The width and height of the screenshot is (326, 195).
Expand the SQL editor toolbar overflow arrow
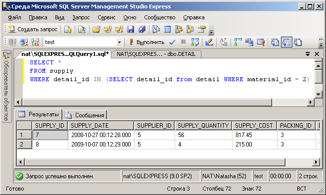(321, 42)
